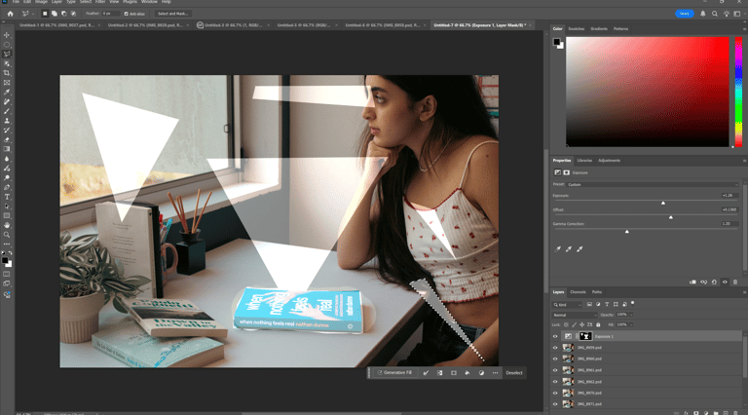Expand the layer Opacity dropdown

point(631,315)
